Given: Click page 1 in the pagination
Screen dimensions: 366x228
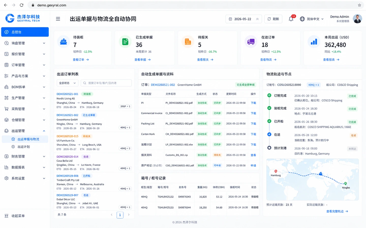Looking at the screenshot, I should pyautogui.click(x=120, y=215).
